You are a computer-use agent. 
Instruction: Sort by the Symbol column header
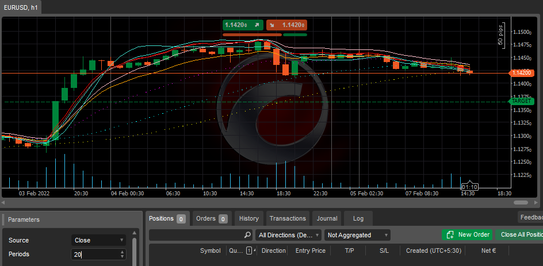click(210, 250)
